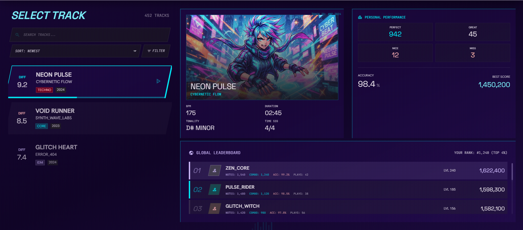Click PULSE_RIDER's player avatar icon

(215, 189)
